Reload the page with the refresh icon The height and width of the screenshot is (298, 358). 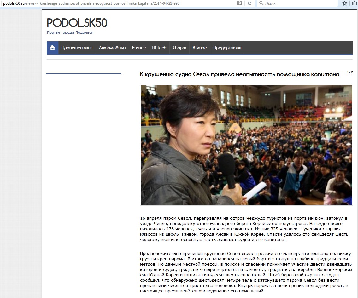click(249, 3)
